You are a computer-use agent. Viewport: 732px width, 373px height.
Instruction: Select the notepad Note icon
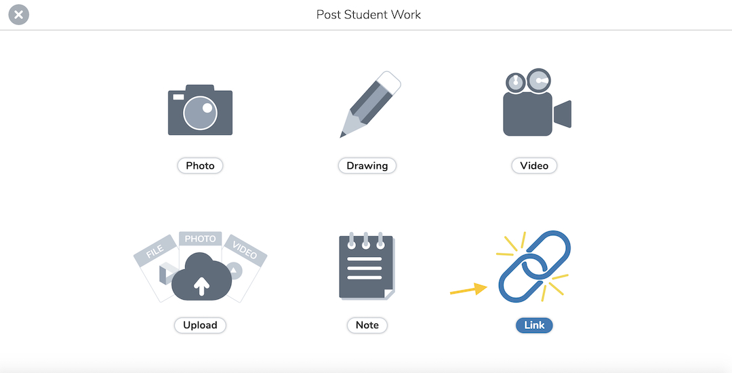click(367, 266)
